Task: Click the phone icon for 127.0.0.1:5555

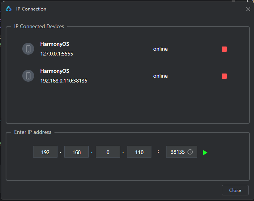Action: point(28,49)
